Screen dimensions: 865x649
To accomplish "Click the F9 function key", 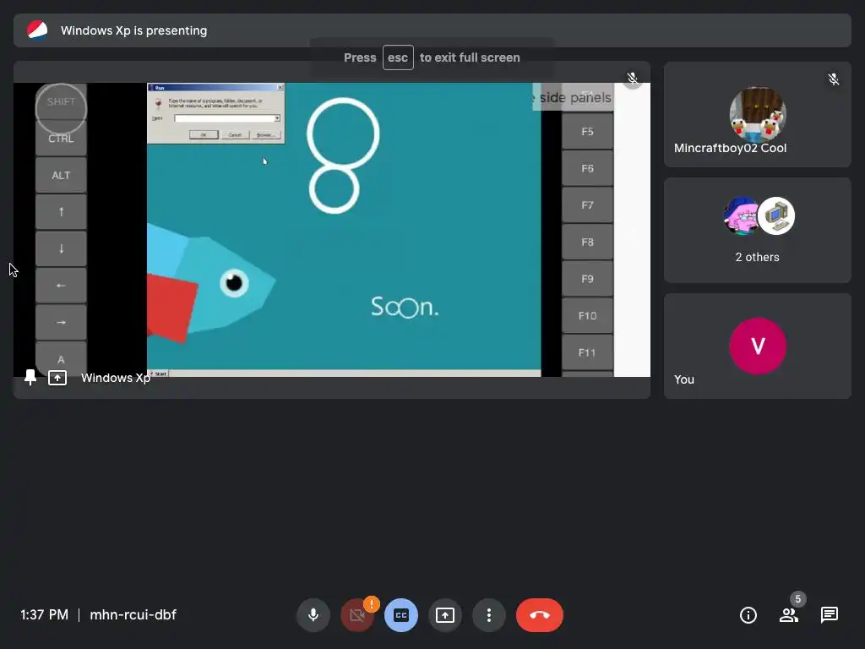I will pos(588,279).
